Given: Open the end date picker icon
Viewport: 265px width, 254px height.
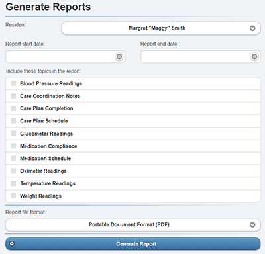Looking at the screenshot, I should click(x=254, y=56).
